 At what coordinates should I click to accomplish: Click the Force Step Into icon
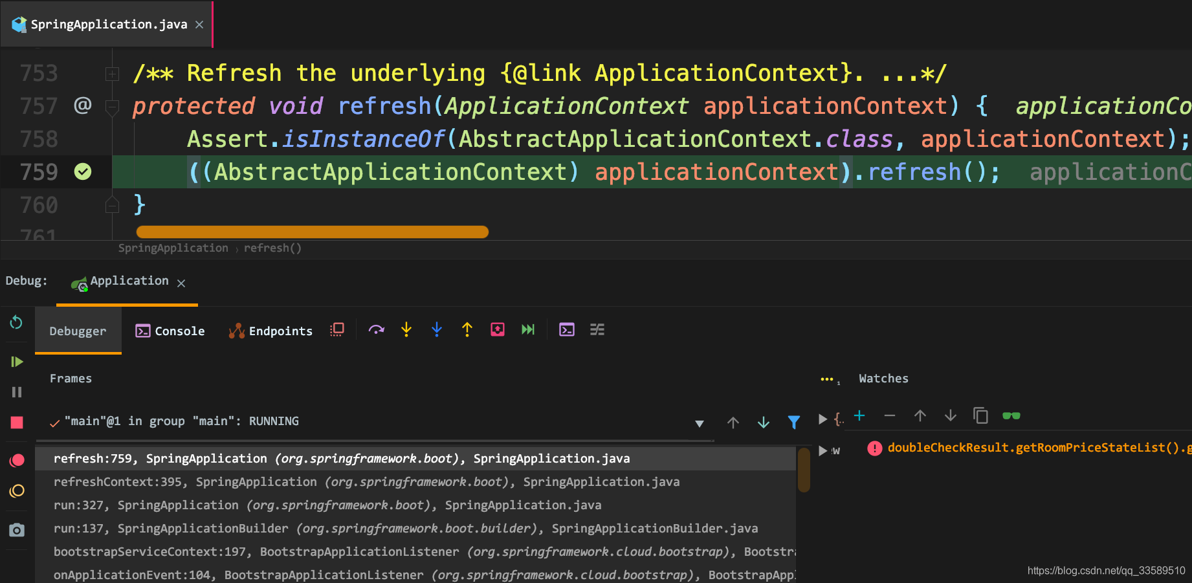pos(437,330)
